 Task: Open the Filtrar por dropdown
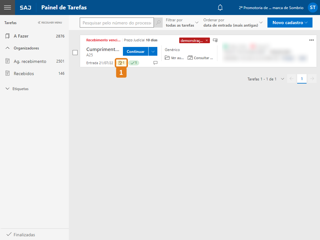[x=182, y=23]
